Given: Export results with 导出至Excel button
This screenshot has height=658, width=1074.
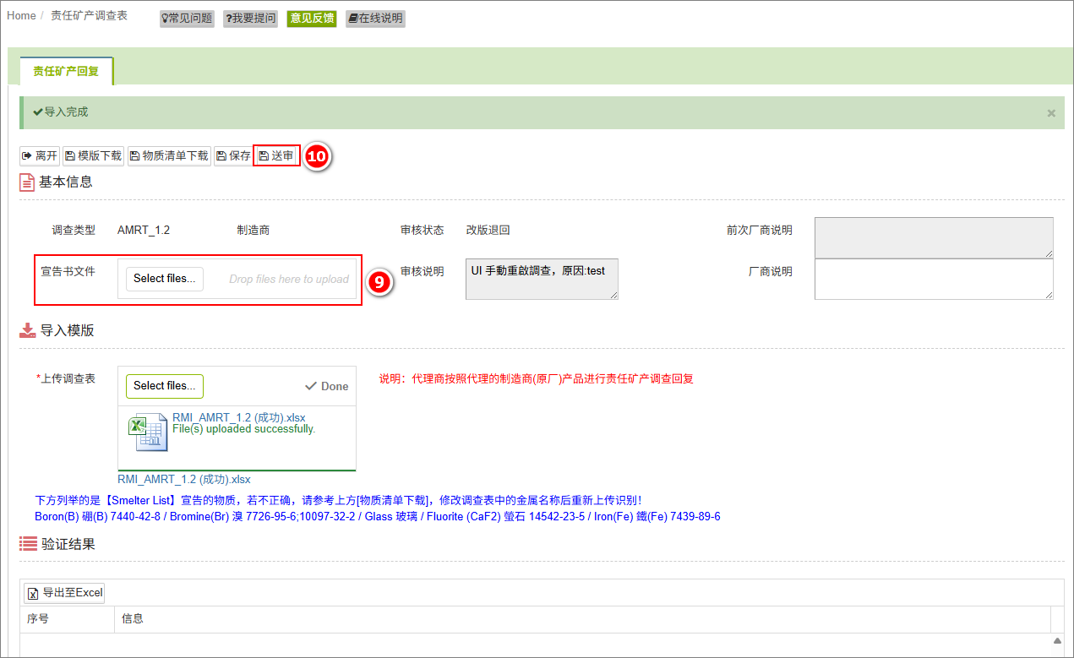Looking at the screenshot, I should click(65, 593).
